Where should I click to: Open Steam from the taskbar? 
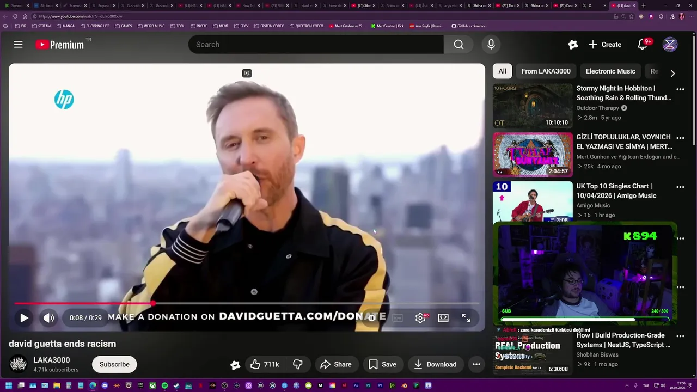point(176,385)
